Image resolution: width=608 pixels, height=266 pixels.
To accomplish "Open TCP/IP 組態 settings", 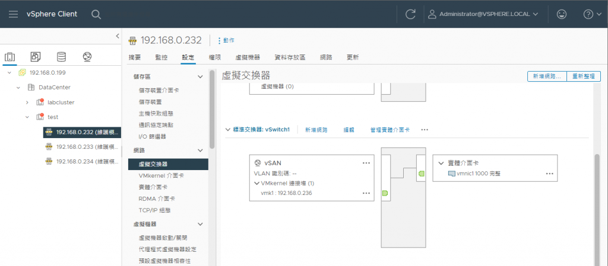I will 154,211.
